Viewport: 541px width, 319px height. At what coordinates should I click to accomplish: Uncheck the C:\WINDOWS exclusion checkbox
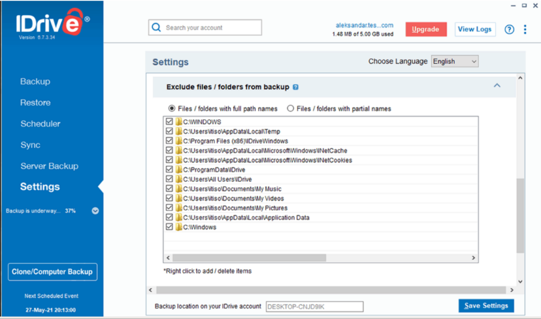pos(170,121)
